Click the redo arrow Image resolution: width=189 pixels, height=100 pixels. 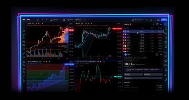89,20
